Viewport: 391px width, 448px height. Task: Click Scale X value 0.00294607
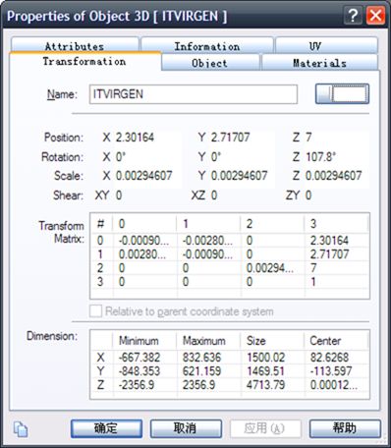pyautogui.click(x=144, y=176)
